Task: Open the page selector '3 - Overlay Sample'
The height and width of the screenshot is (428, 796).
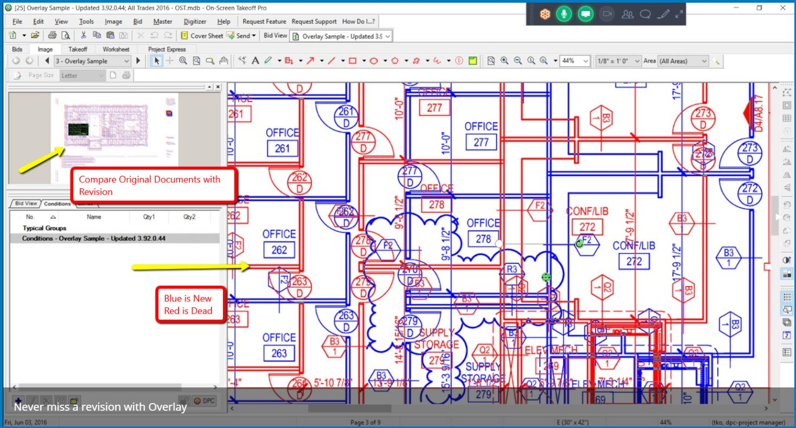Action: click(x=92, y=61)
